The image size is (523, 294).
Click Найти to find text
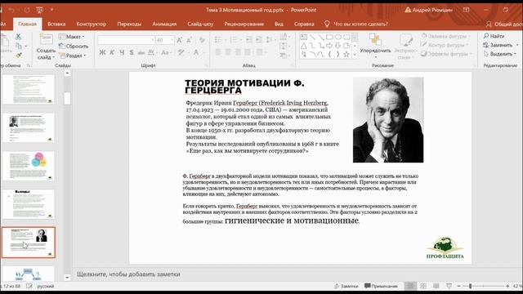pyautogui.click(x=494, y=36)
